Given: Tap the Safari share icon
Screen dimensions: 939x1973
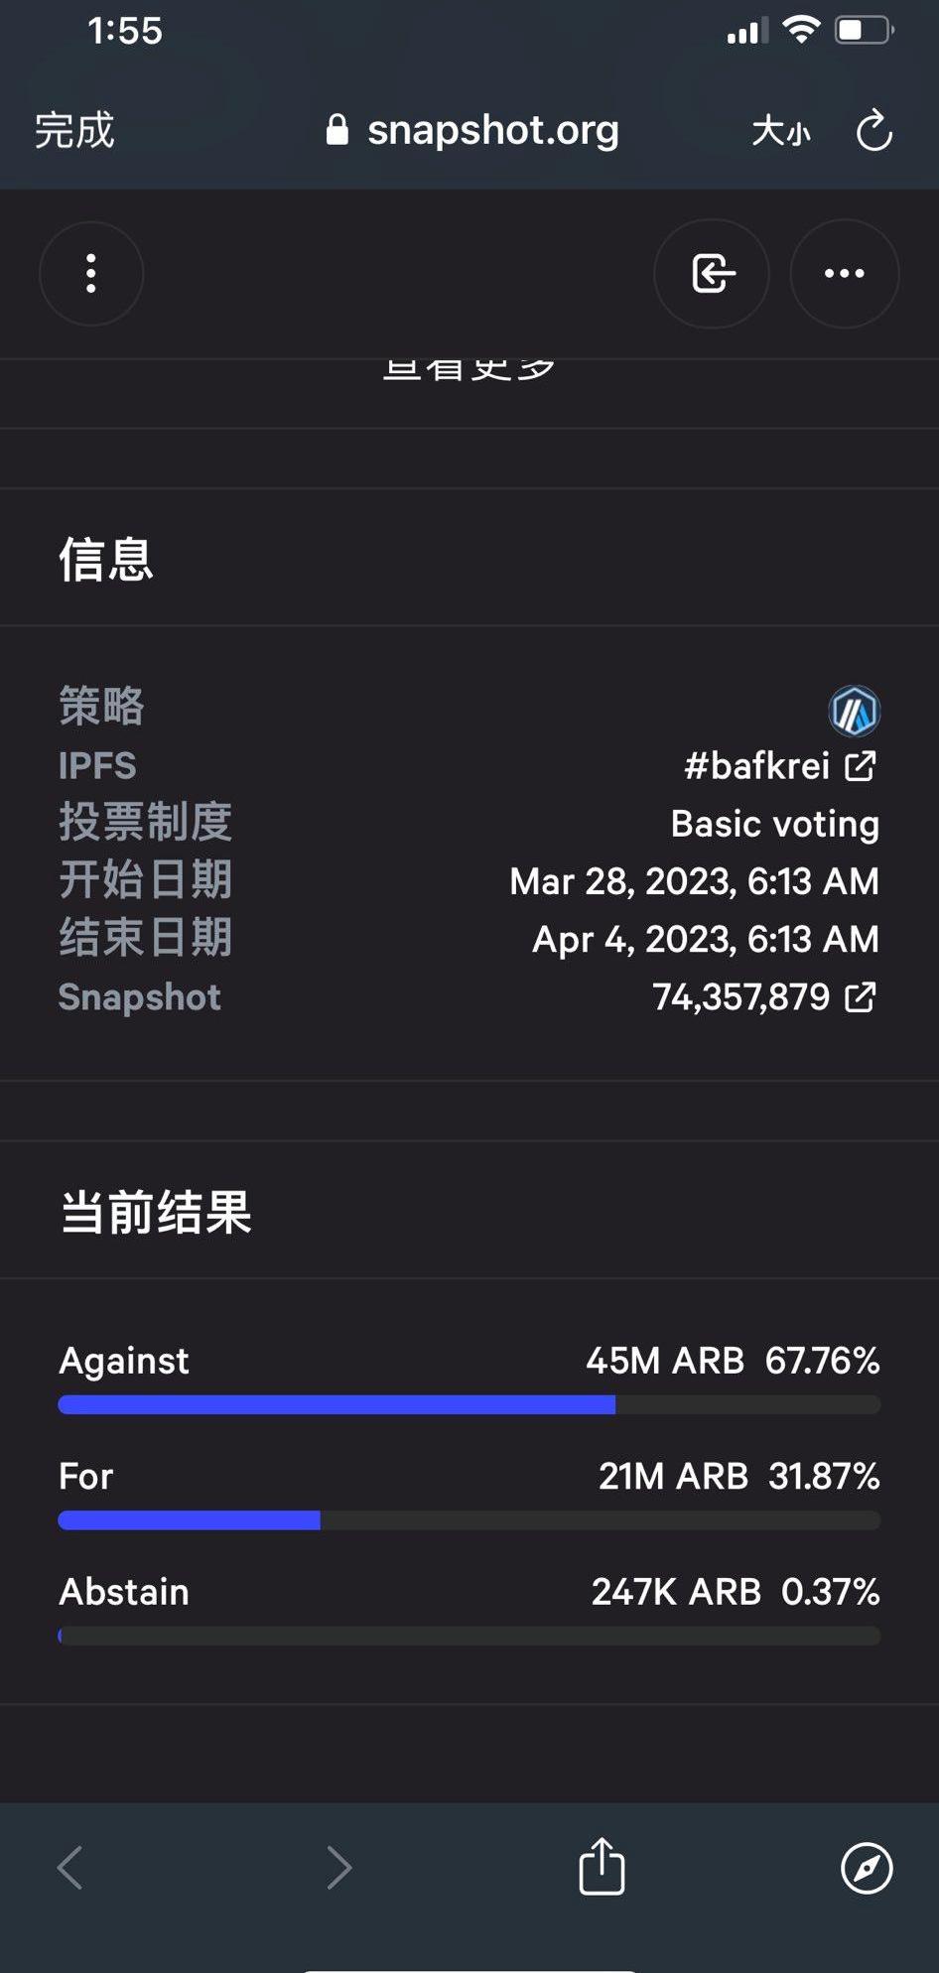Looking at the screenshot, I should (602, 1866).
